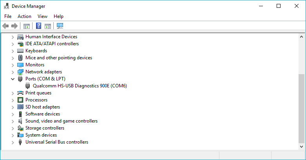
Task: Click the Forward arrow toolbar icon
Action: pos(14,26)
